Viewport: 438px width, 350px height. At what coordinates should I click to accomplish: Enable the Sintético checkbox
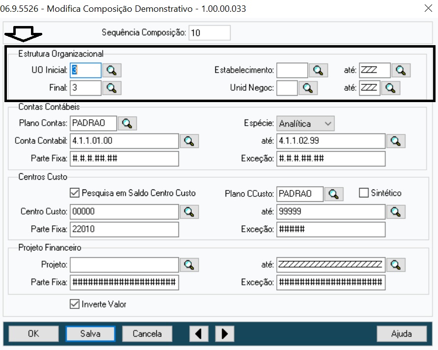pos(363,193)
